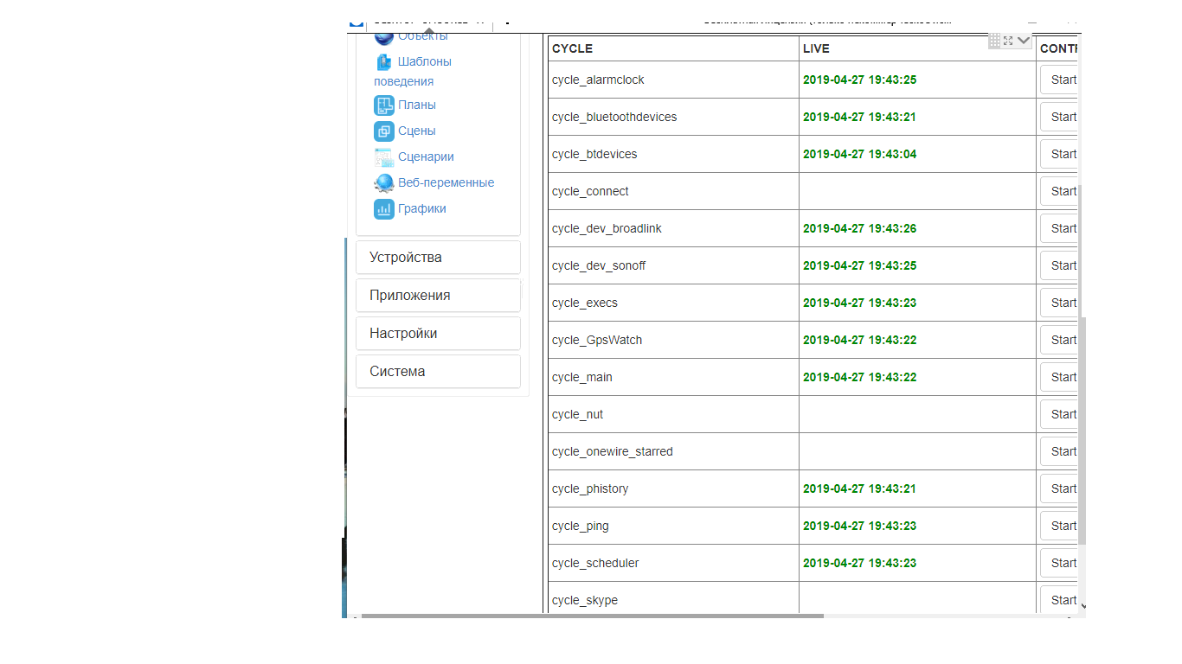Start the cycle_btdevices cycle
This screenshot has width=1182, height=664.
tap(1059, 154)
